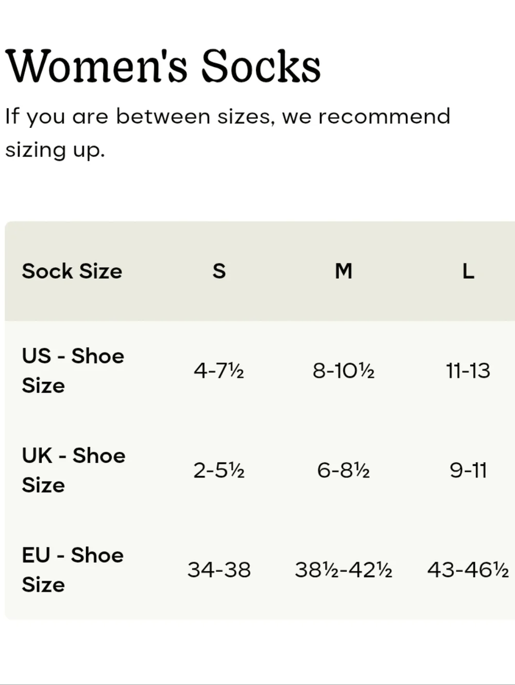The height and width of the screenshot is (685, 515).
Task: Select the 11-13 US size cell
Action: click(x=468, y=370)
